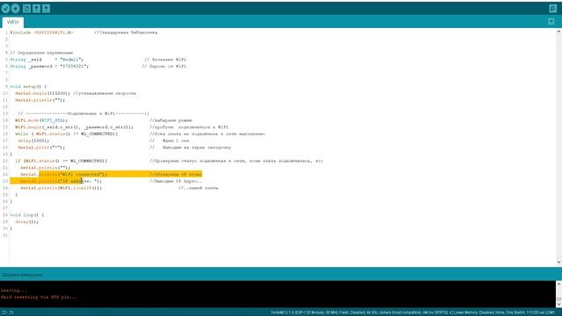Screen dimensions: 562x316
Task: Click the if WiFi.status() == WL_CONNECTED line
Action: 169,161
